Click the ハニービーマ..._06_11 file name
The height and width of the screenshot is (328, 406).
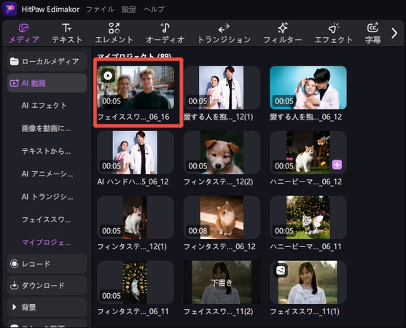click(x=305, y=246)
